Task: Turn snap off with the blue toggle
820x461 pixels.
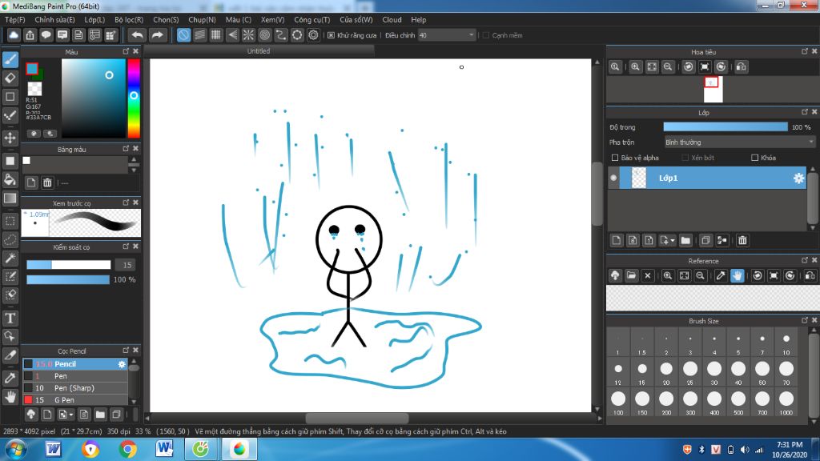Action: (183, 35)
